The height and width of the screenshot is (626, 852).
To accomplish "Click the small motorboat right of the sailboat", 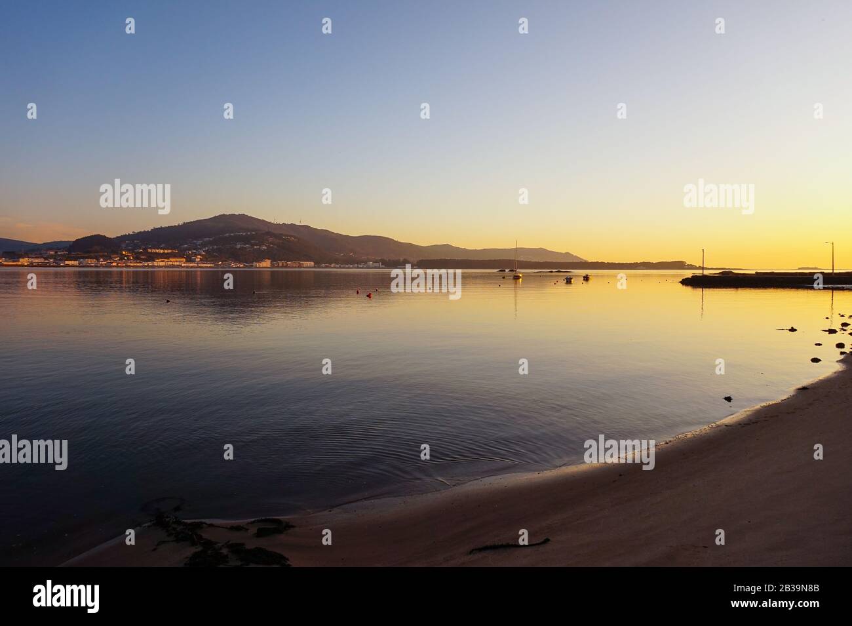I will [x=568, y=280].
